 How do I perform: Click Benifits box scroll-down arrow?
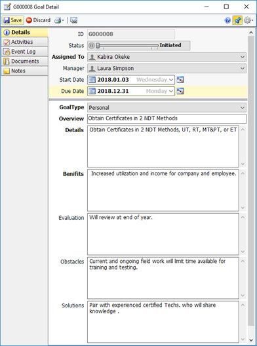click(x=243, y=207)
